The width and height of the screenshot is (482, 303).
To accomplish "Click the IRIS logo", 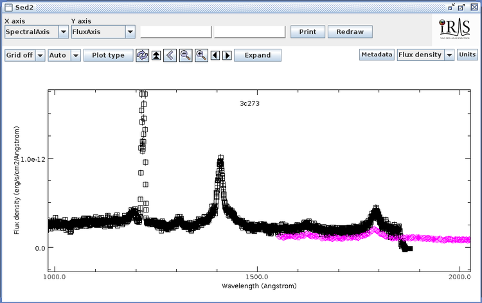I will point(455,28).
